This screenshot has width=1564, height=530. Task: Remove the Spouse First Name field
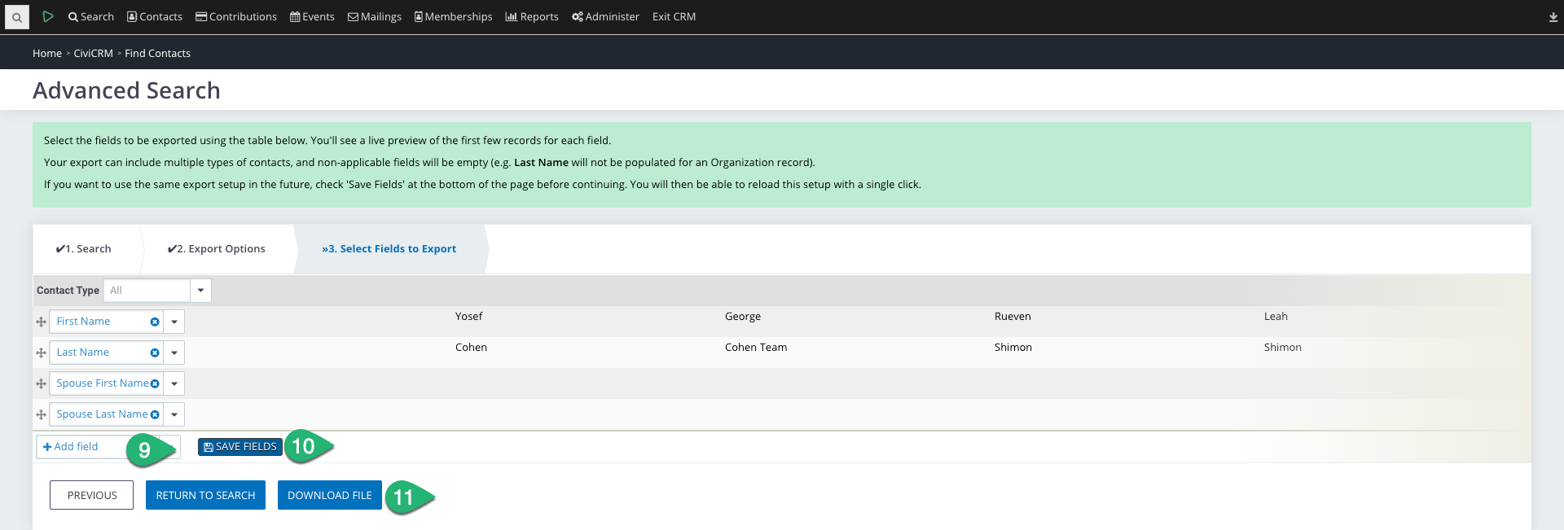point(155,383)
